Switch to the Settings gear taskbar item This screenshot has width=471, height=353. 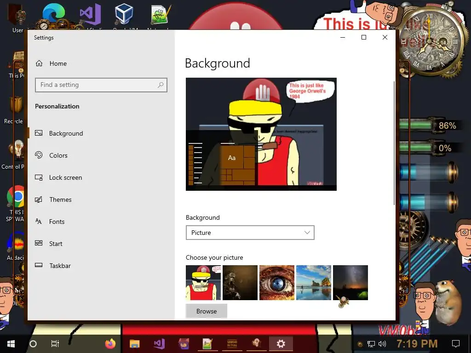click(x=281, y=344)
